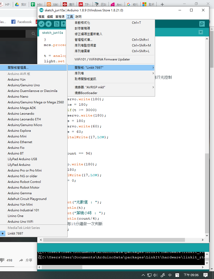Click the taskbar clock showing 下午 09:06

[191, 275]
